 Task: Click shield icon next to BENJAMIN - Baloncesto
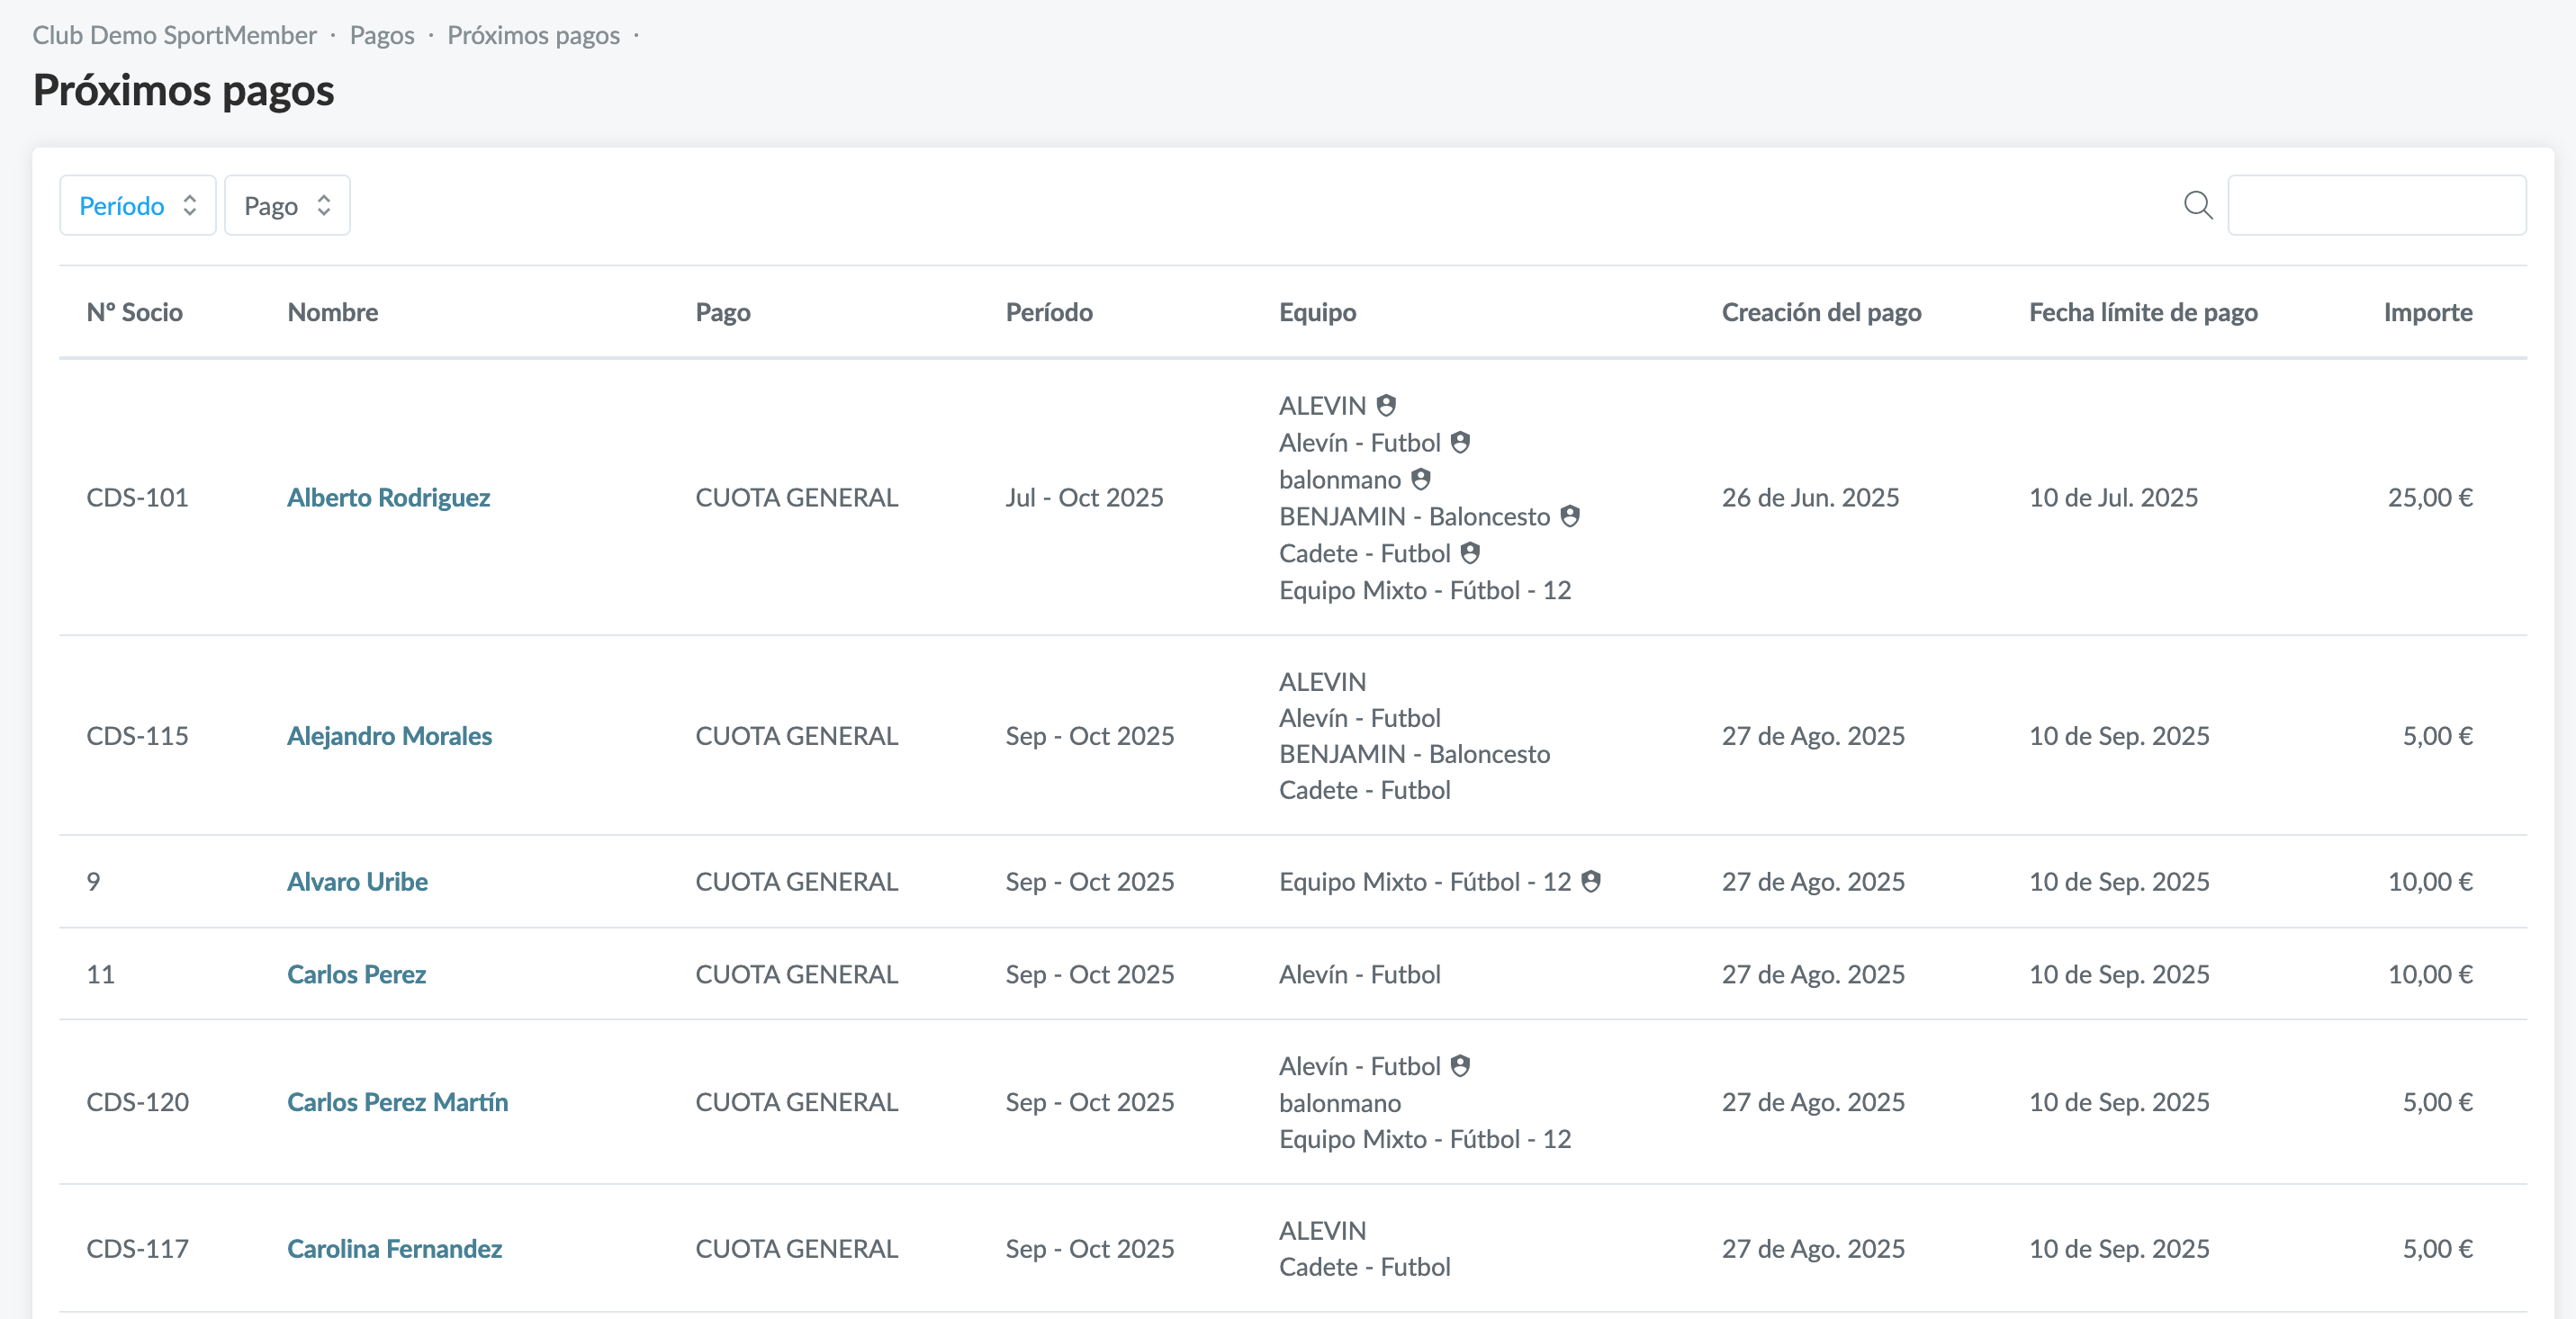1570,516
